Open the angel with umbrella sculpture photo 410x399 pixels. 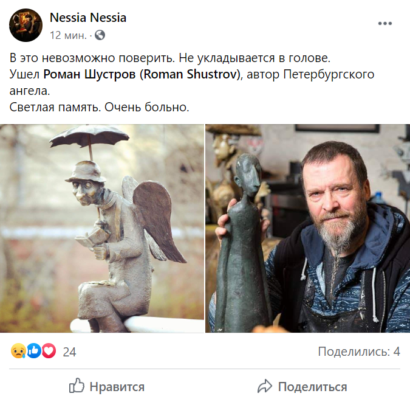[102, 228]
